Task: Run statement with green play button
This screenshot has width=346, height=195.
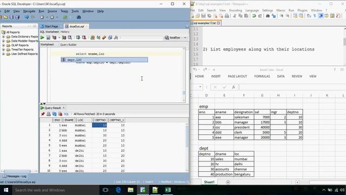Action: point(42,37)
